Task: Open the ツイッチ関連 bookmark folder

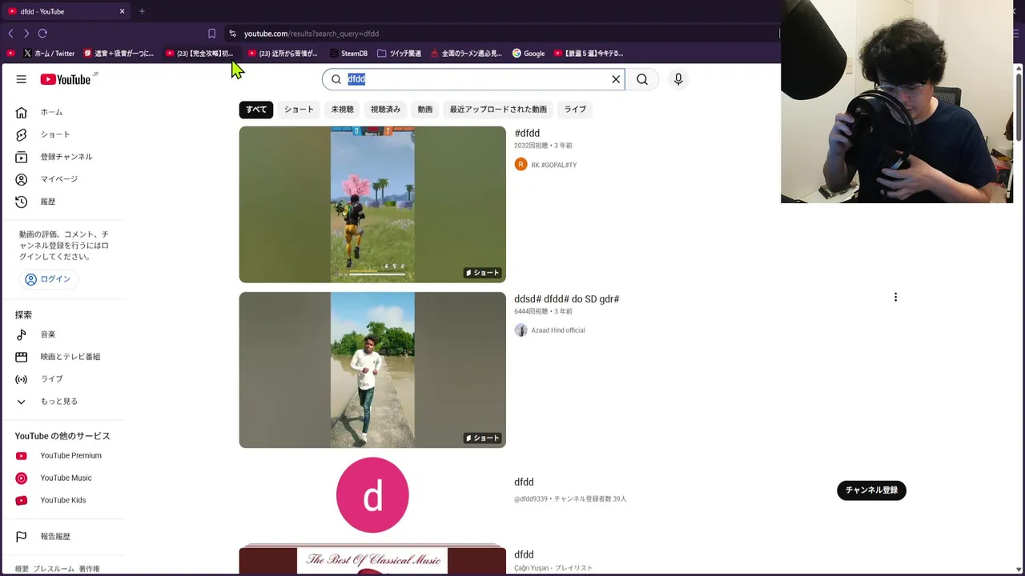Action: coord(399,54)
